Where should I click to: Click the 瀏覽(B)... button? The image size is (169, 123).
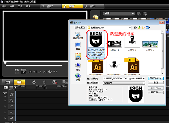pos(156,92)
